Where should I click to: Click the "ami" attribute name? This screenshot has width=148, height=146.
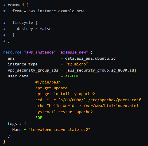(x=11, y=58)
